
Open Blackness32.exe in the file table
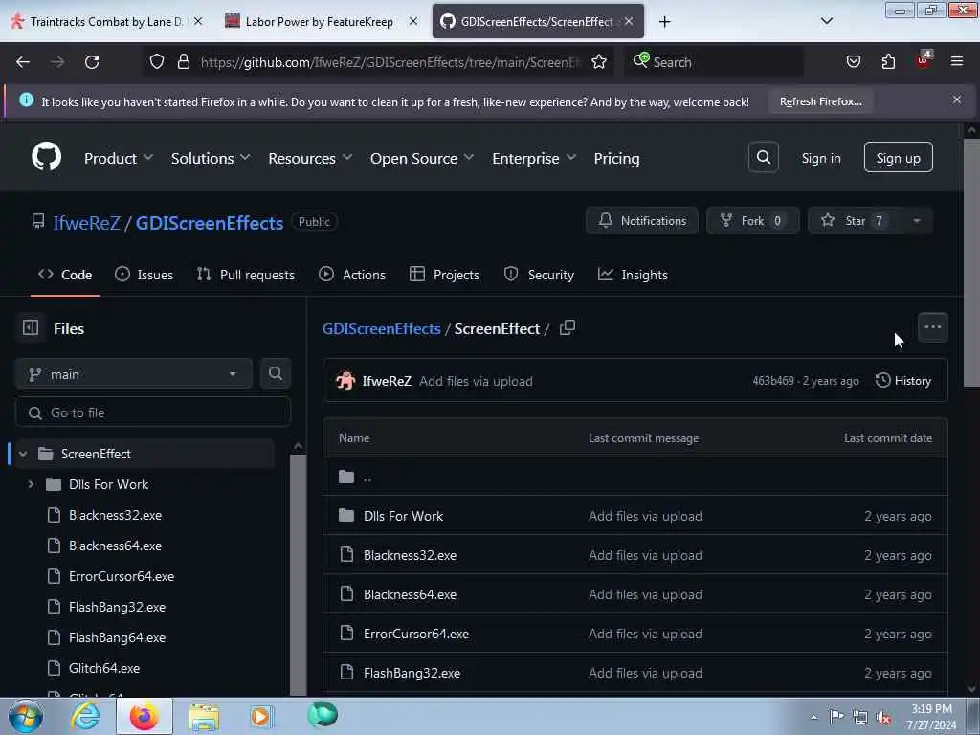[x=410, y=555]
